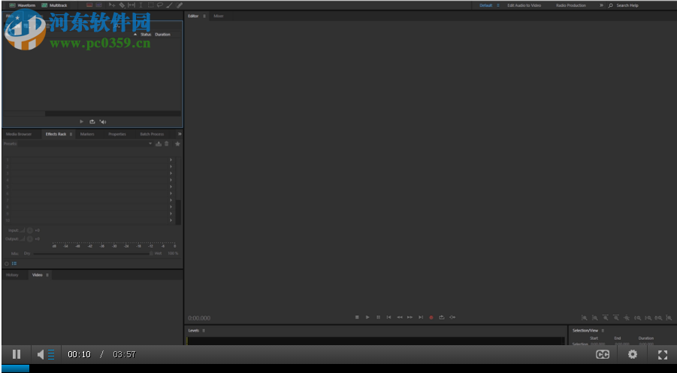Open the effect menu for slot 1
The width and height of the screenshot is (677, 373).
(171, 159)
